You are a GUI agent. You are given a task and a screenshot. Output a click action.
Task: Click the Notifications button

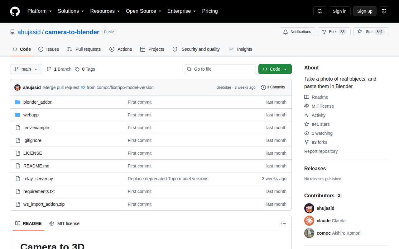coord(297,32)
